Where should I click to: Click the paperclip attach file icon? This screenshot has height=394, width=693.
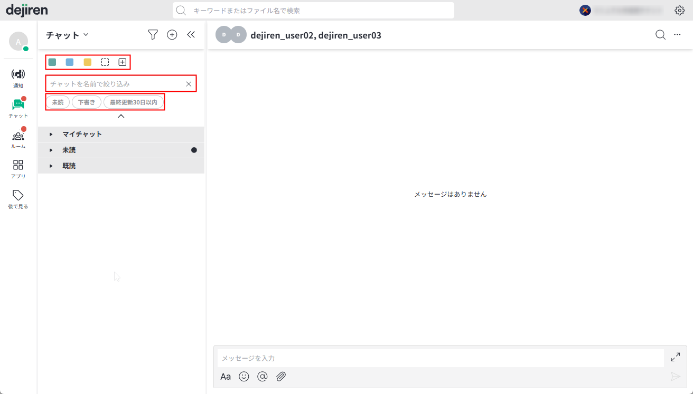[281, 377]
